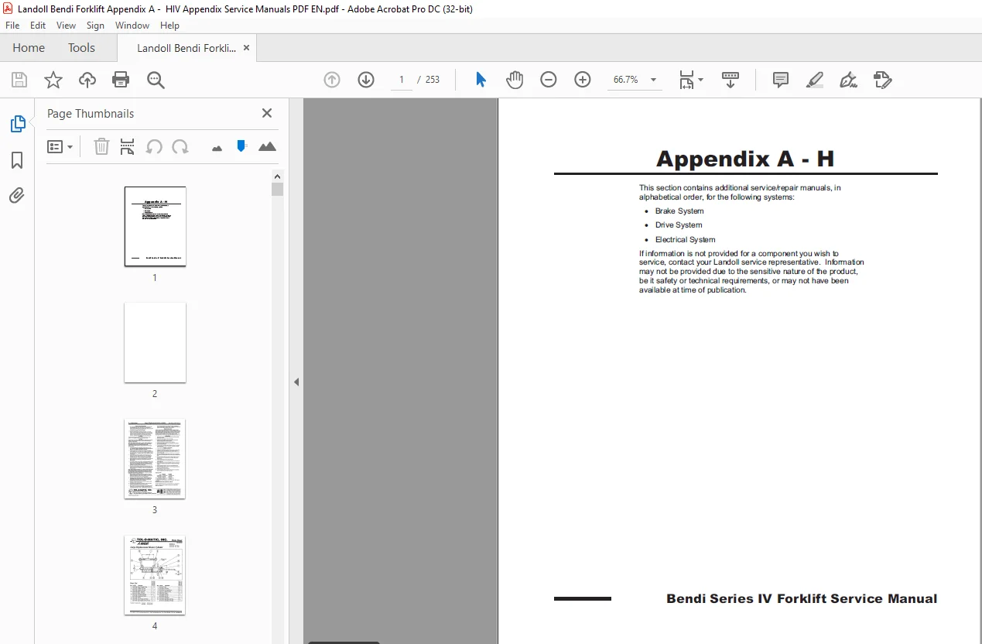This screenshot has width=982, height=644.
Task: Reduce thumbnail size with small mountain icon
Action: point(217,148)
